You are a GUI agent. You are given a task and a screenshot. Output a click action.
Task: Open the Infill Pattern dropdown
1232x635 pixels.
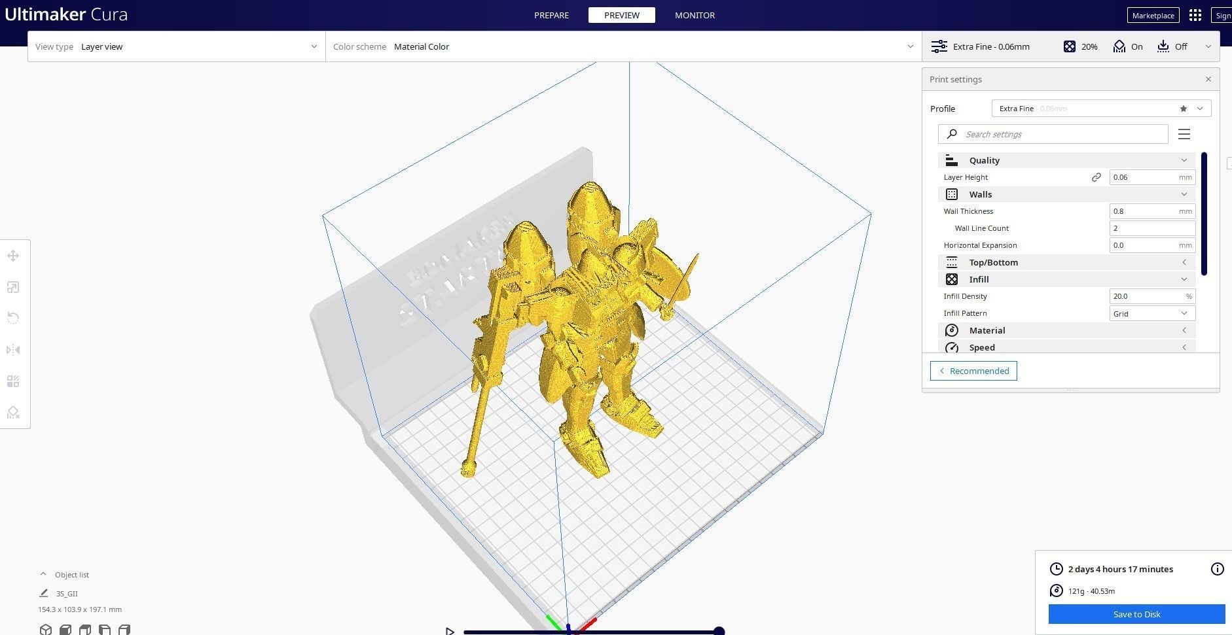1152,313
